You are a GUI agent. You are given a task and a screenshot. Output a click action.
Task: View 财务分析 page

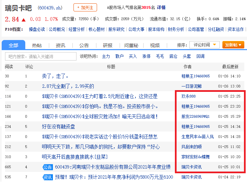click(176, 29)
